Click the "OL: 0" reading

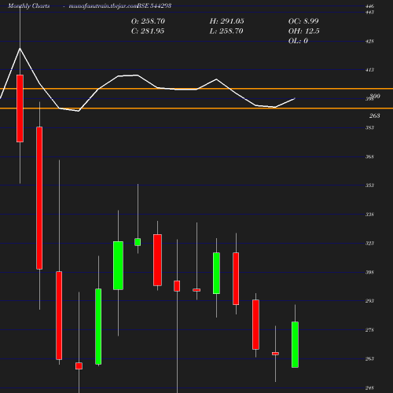298,41
